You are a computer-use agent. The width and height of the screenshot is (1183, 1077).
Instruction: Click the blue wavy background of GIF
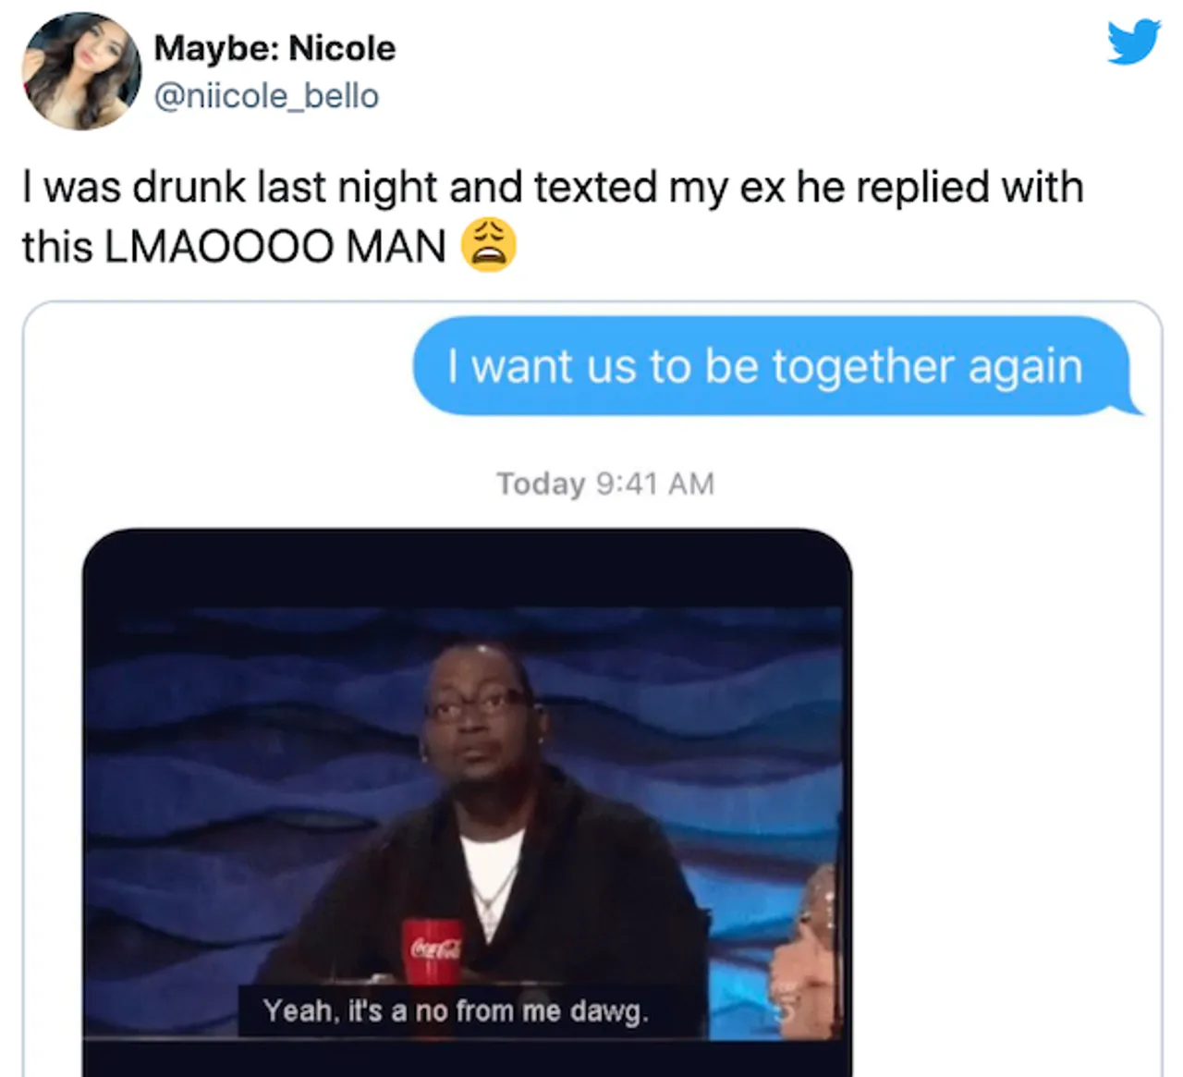coord(231,740)
